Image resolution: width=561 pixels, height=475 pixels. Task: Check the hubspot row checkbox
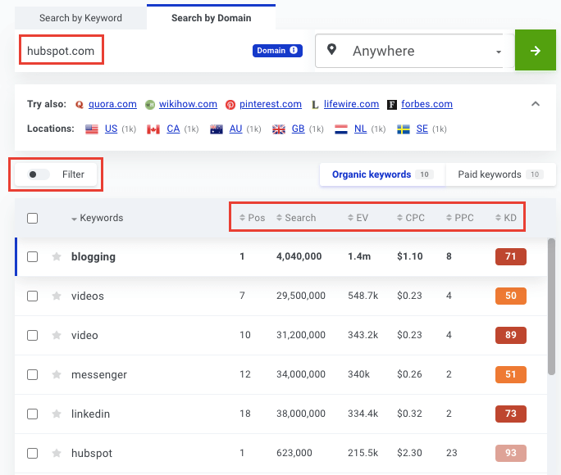point(33,453)
